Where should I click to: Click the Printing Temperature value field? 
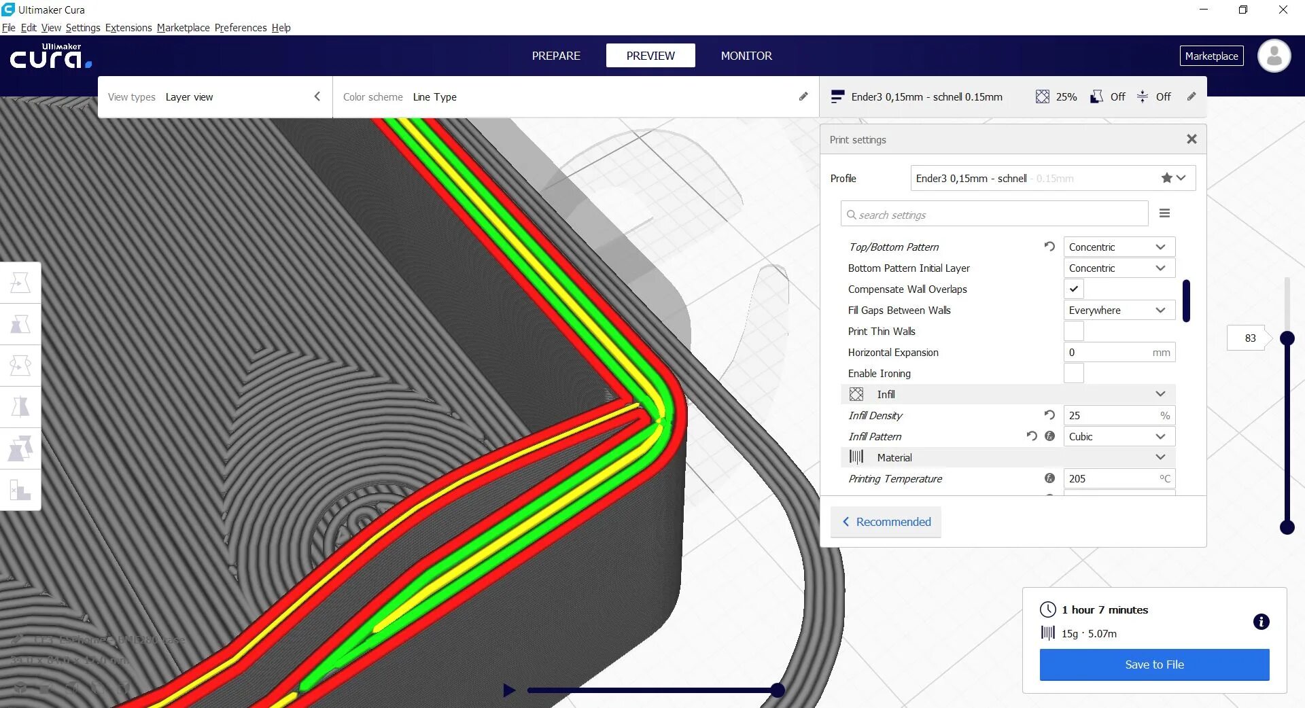[x=1119, y=478]
